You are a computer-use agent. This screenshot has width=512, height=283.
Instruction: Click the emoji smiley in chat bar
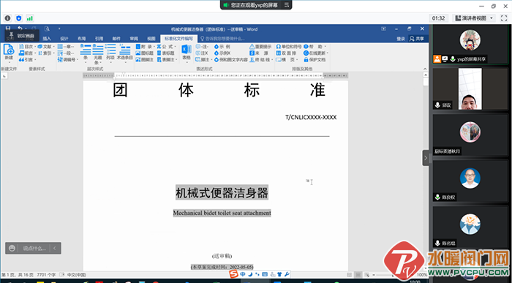(x=12, y=249)
